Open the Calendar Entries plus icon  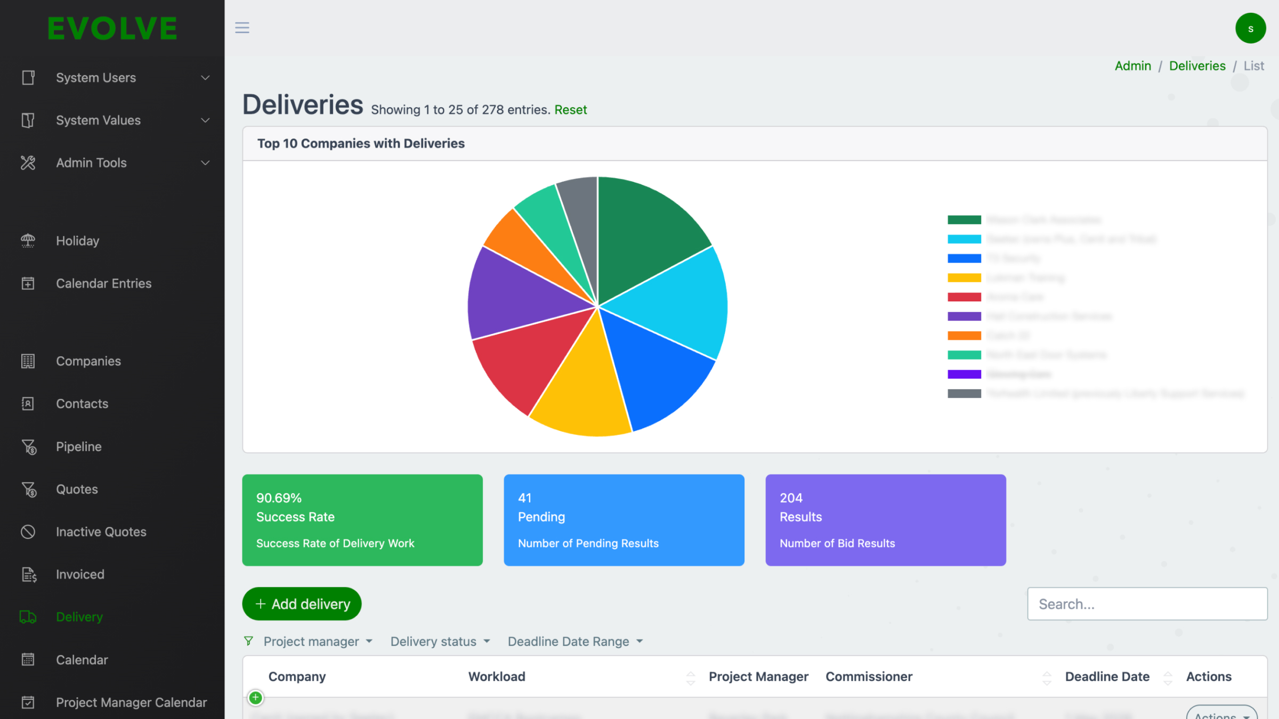click(x=28, y=283)
